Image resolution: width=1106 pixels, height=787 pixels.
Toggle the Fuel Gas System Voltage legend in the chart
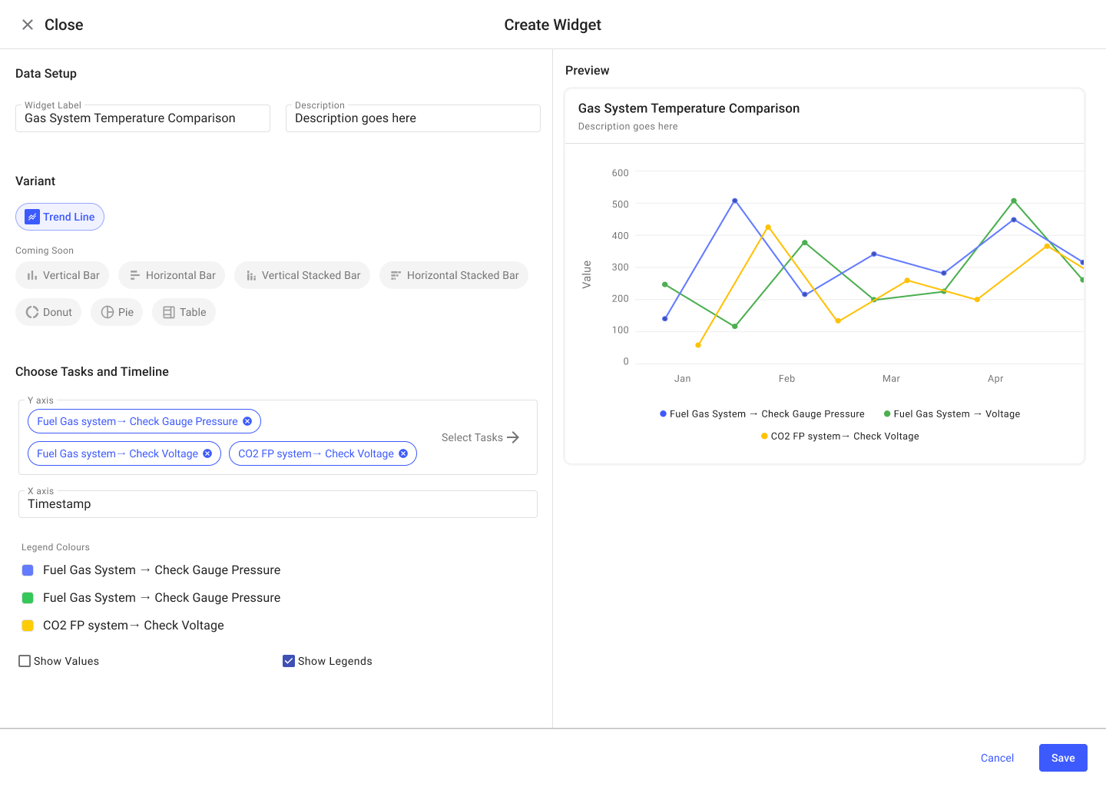pos(952,413)
